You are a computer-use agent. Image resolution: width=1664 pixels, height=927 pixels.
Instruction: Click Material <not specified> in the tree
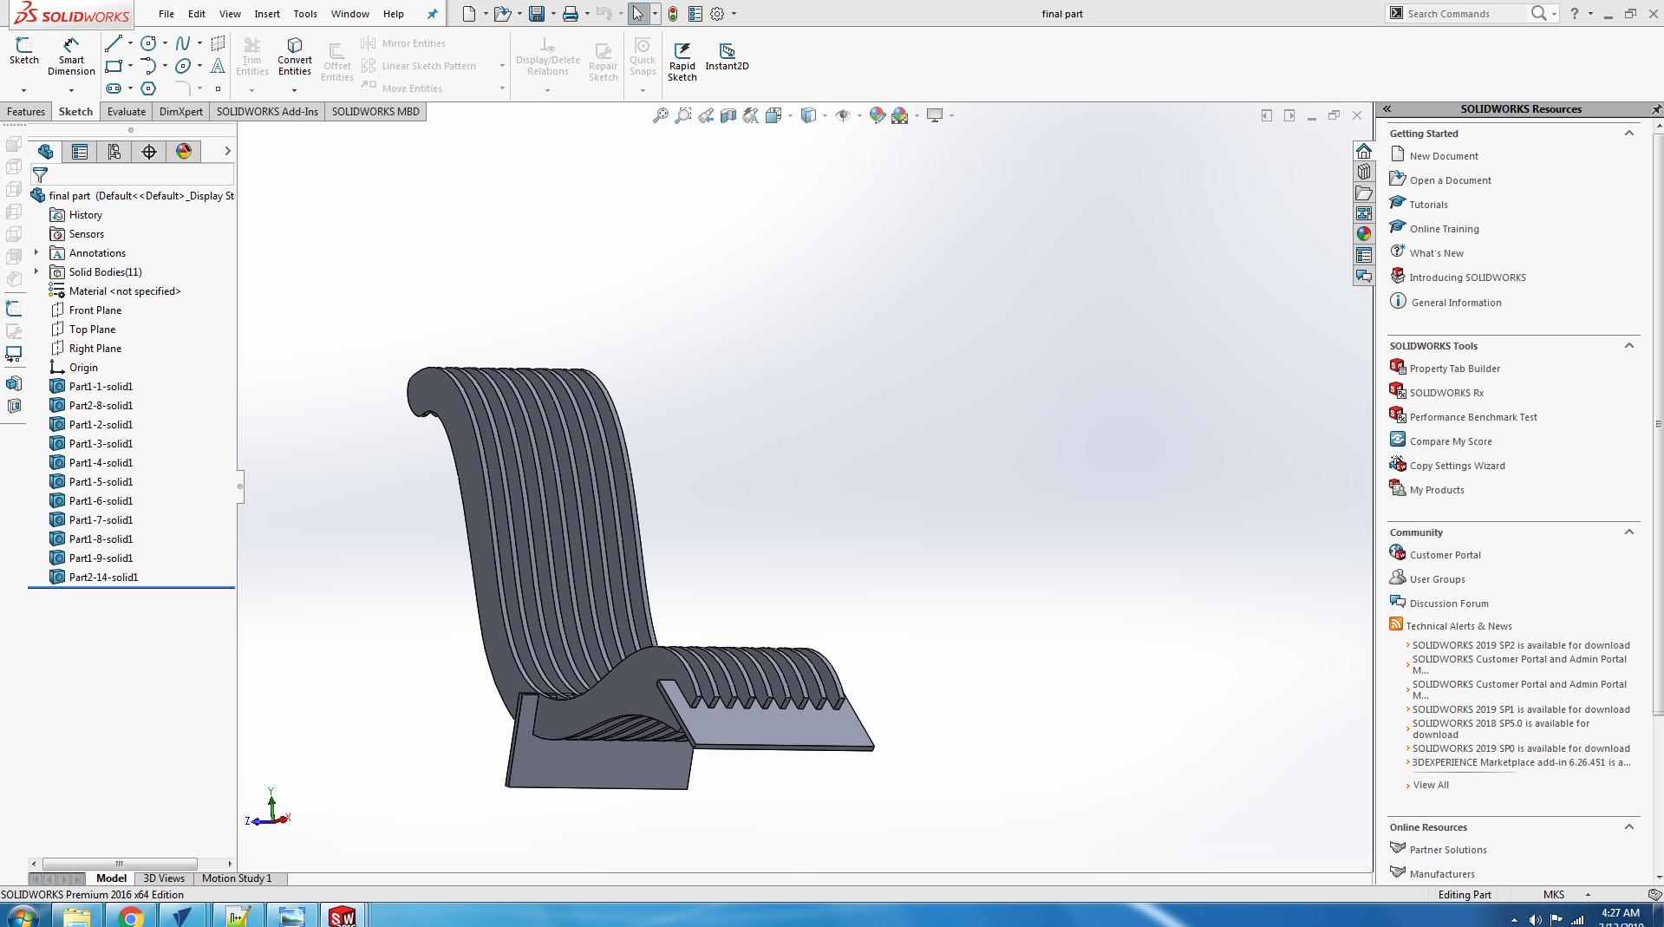point(125,291)
